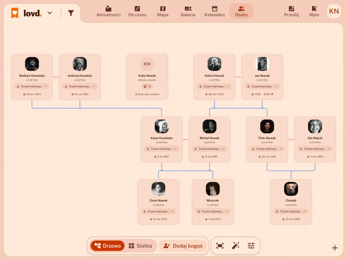Open Piotr Nowak's relation dropdown
The height and width of the screenshot is (260, 347).
[267, 149]
